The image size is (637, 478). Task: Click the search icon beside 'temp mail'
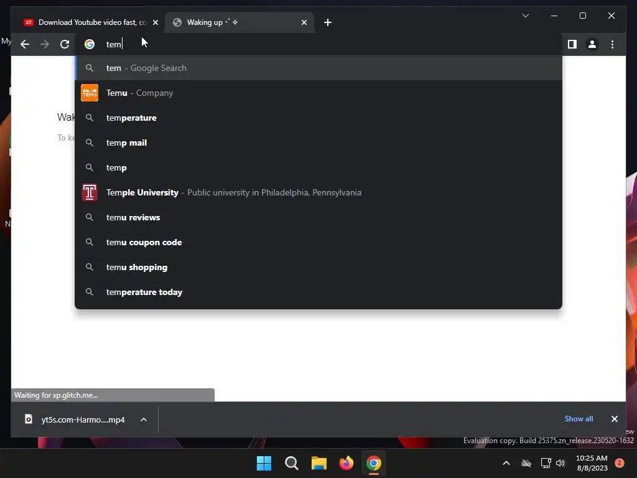pos(90,143)
